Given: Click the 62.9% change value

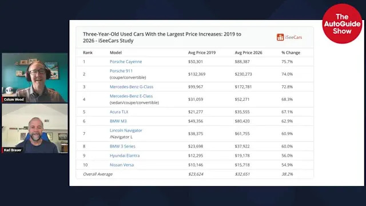Looking at the screenshot, I should pos(287,121).
